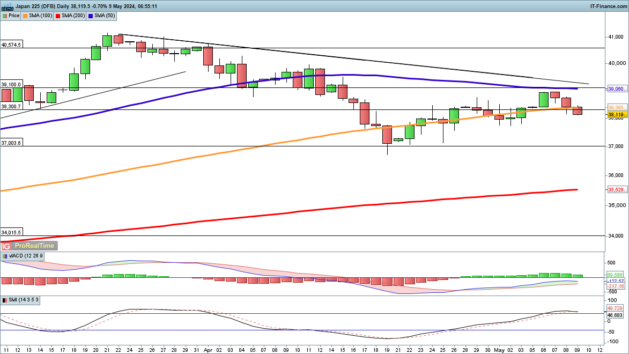Click the 37,003.6 support level label
The width and height of the screenshot is (629, 354).
11,143
